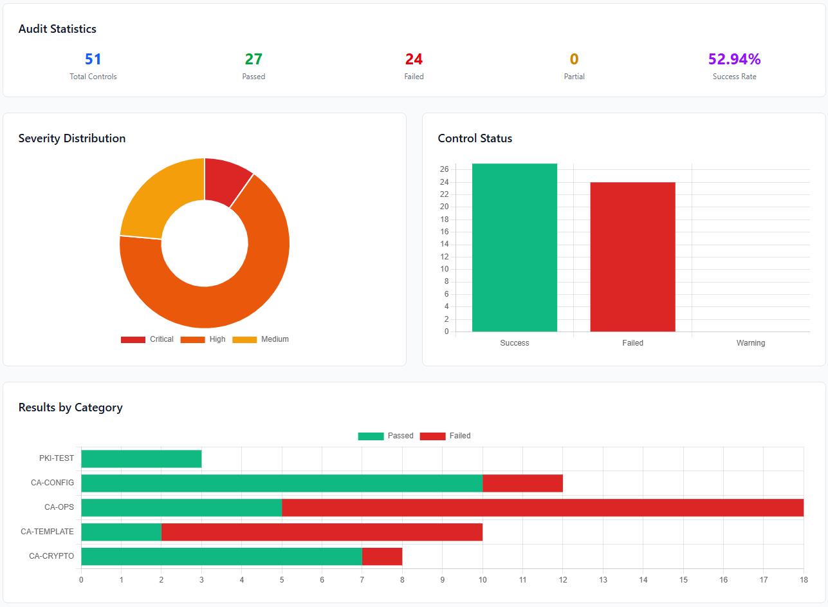This screenshot has height=607, width=828.
Task: Click the red Failed bar in Control Status
Action: 632,257
